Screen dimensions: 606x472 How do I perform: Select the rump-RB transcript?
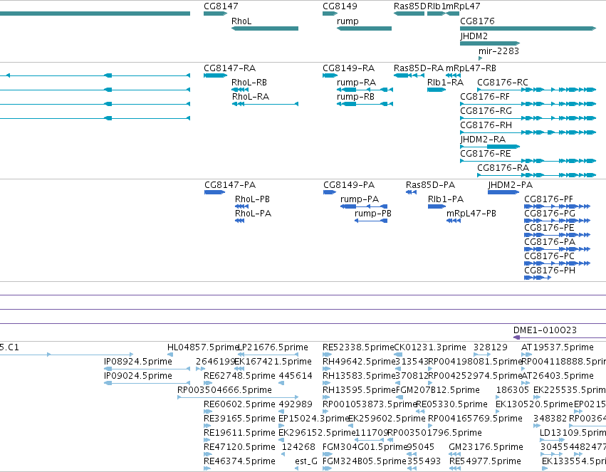(x=365, y=104)
